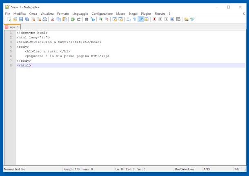Viewport: 249px width, 176px height.
Task: Open the Esegui menu
Action: pyautogui.click(x=133, y=13)
